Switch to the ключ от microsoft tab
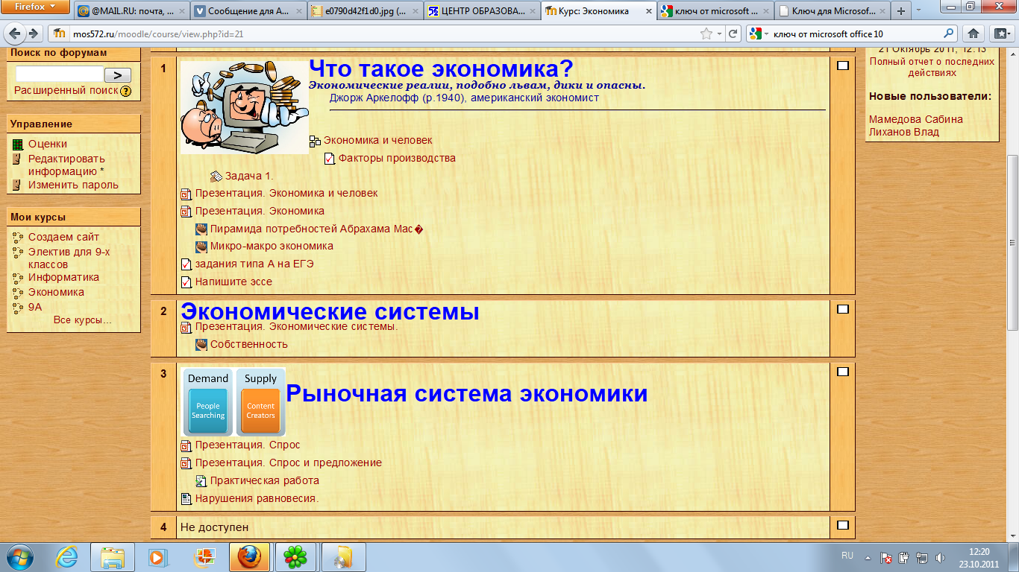The width and height of the screenshot is (1019, 572). pos(715,11)
